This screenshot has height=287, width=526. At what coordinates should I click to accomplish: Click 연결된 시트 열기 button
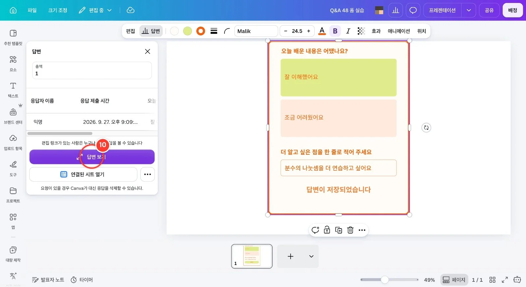[83, 174]
